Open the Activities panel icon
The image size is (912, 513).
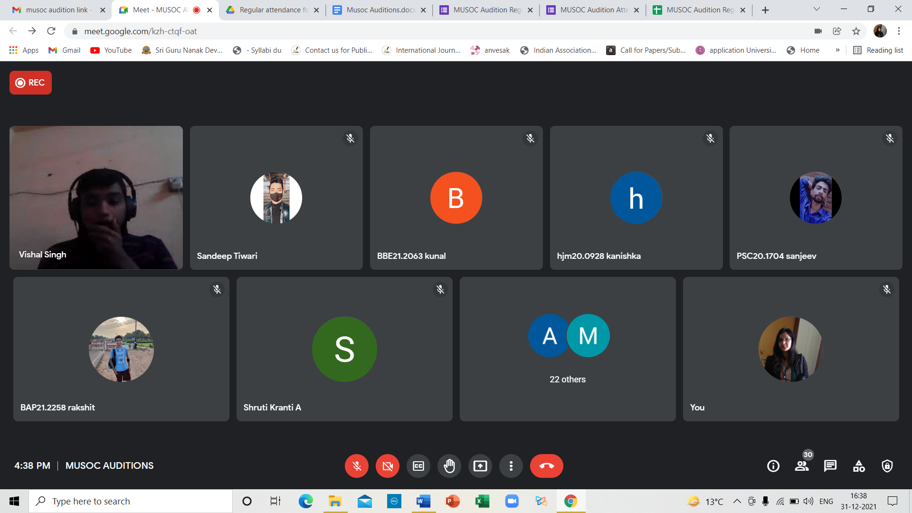coord(859,466)
